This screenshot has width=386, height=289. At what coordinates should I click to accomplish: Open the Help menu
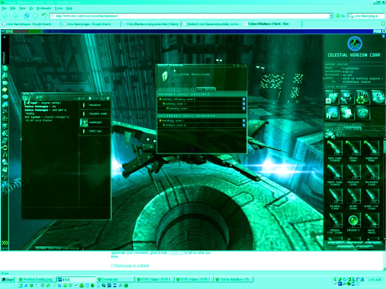[69, 8]
